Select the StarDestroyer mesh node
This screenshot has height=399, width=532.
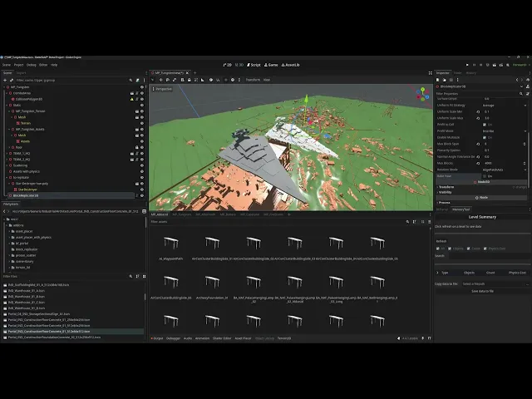(27, 190)
